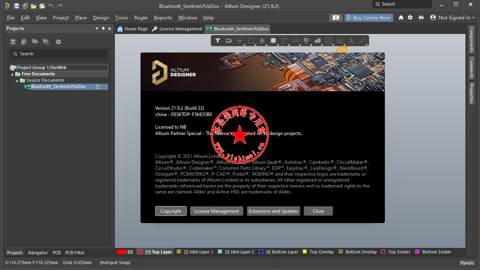
Task: Open the Panels button in status bar
Action: coord(467,263)
